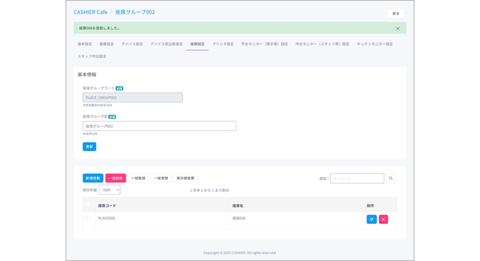
Task: Focus the keyword search field
Action: point(357,178)
